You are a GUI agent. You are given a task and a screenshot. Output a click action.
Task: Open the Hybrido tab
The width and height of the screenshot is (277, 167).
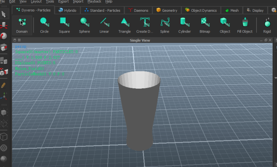(x=68, y=10)
